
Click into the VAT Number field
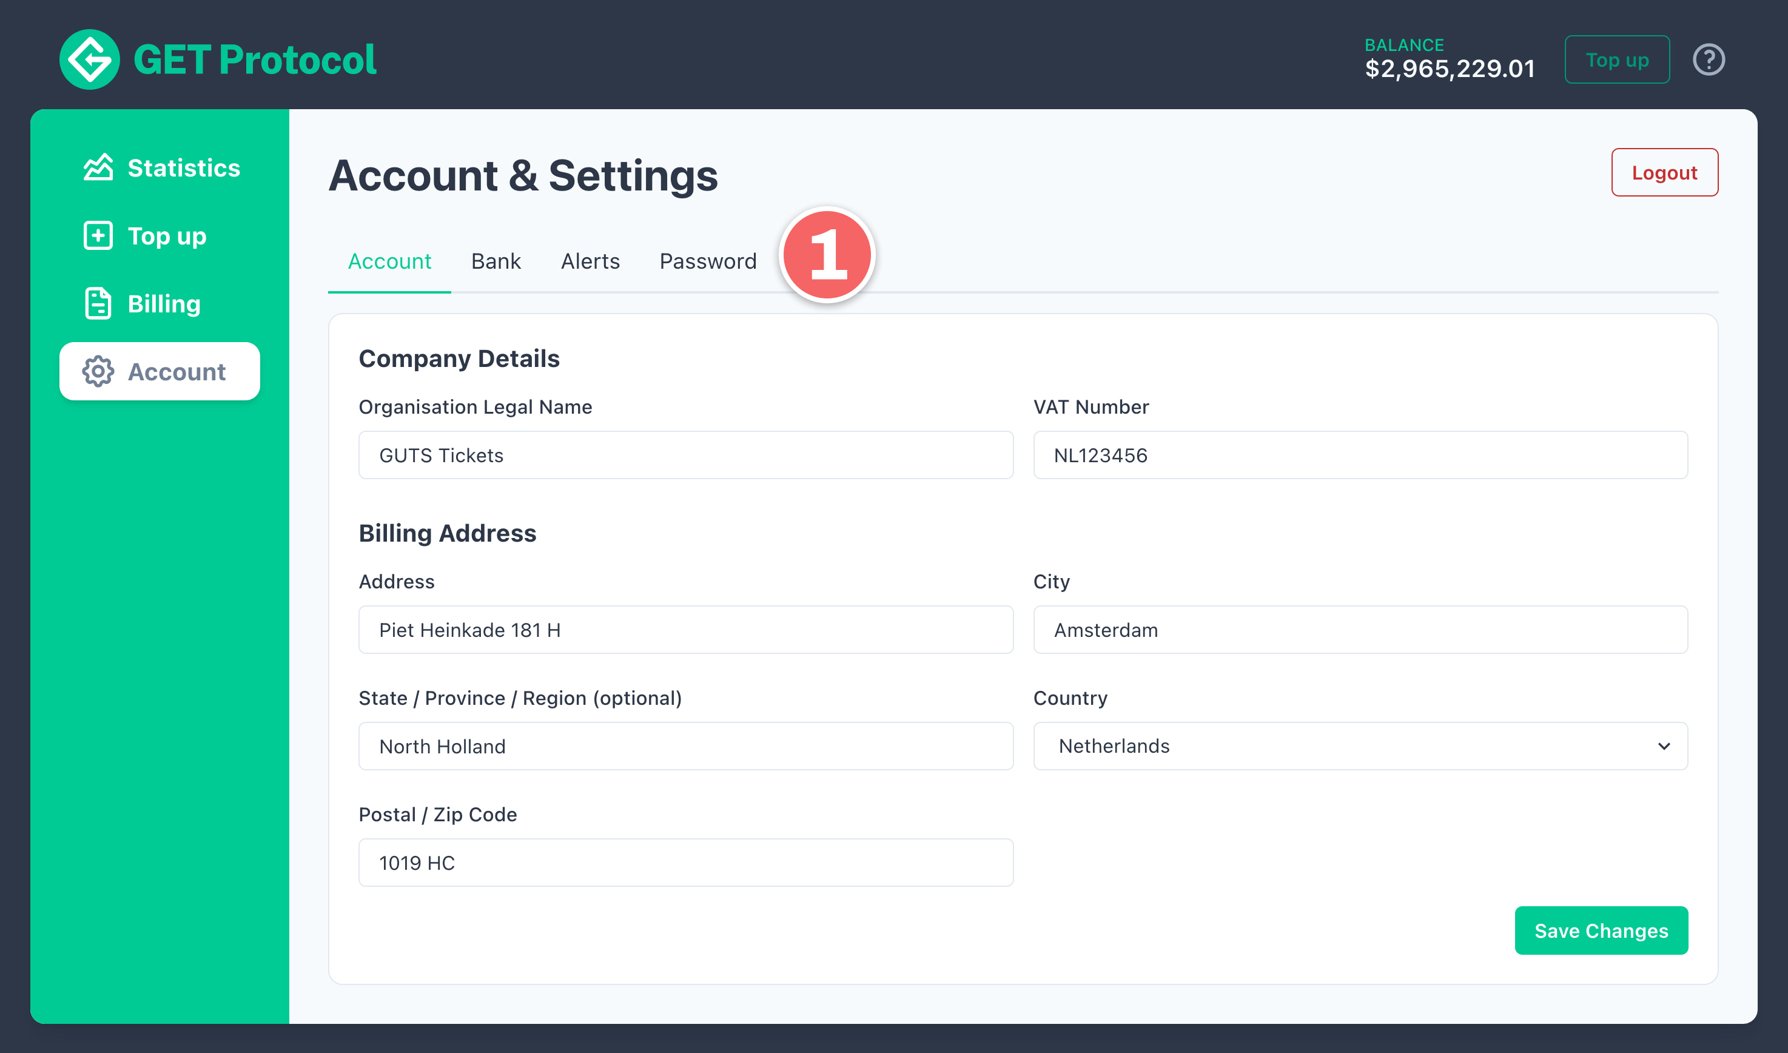click(x=1359, y=455)
